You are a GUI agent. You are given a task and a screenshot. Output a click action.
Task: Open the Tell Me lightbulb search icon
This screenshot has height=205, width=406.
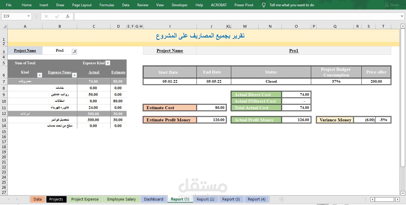264,5
